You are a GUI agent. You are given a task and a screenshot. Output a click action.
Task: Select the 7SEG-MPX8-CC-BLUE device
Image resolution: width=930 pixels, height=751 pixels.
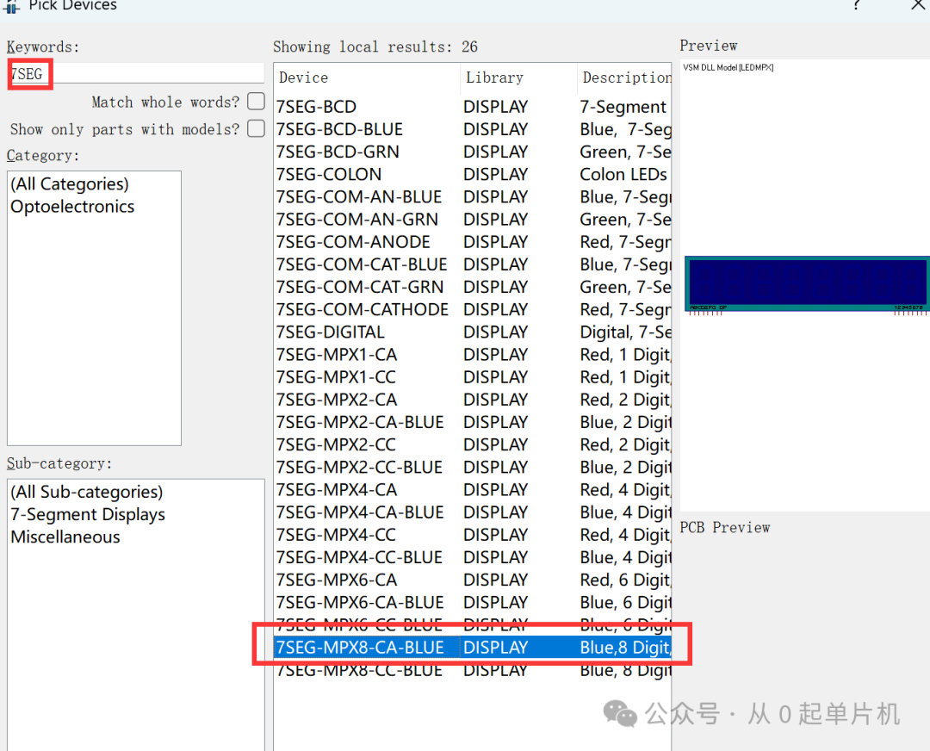[472, 670]
